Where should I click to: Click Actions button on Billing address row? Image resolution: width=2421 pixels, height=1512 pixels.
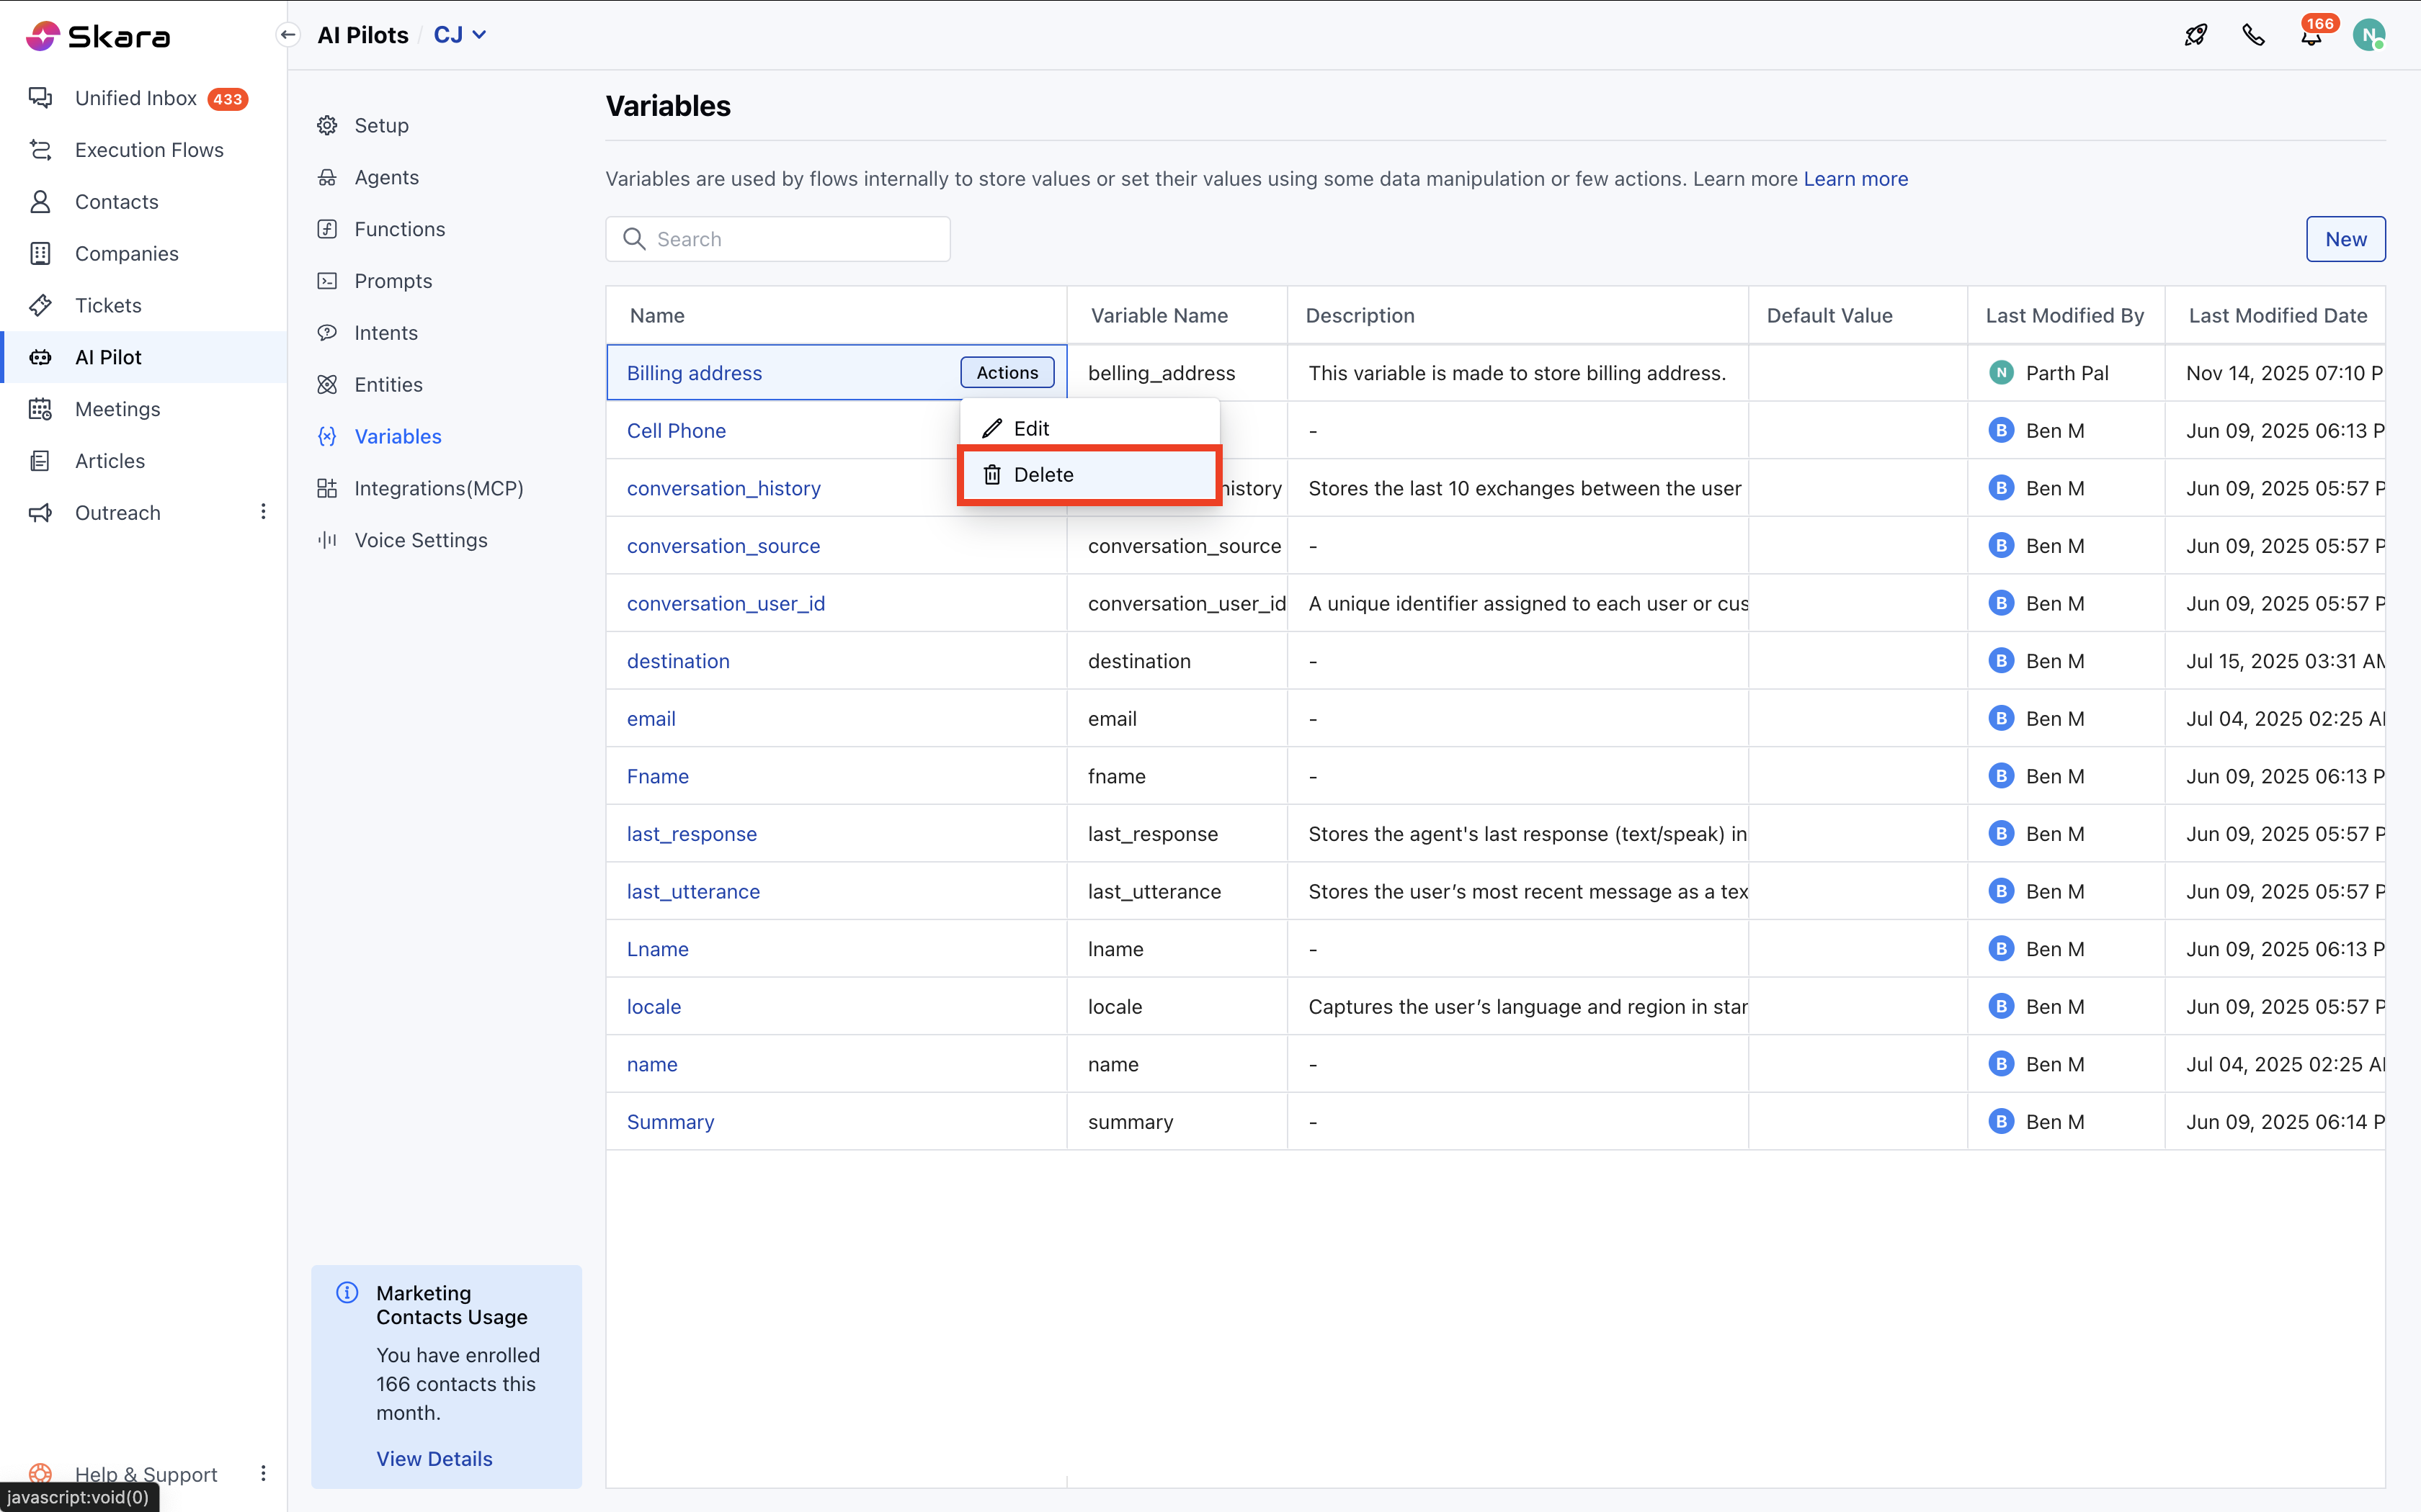tap(1007, 372)
